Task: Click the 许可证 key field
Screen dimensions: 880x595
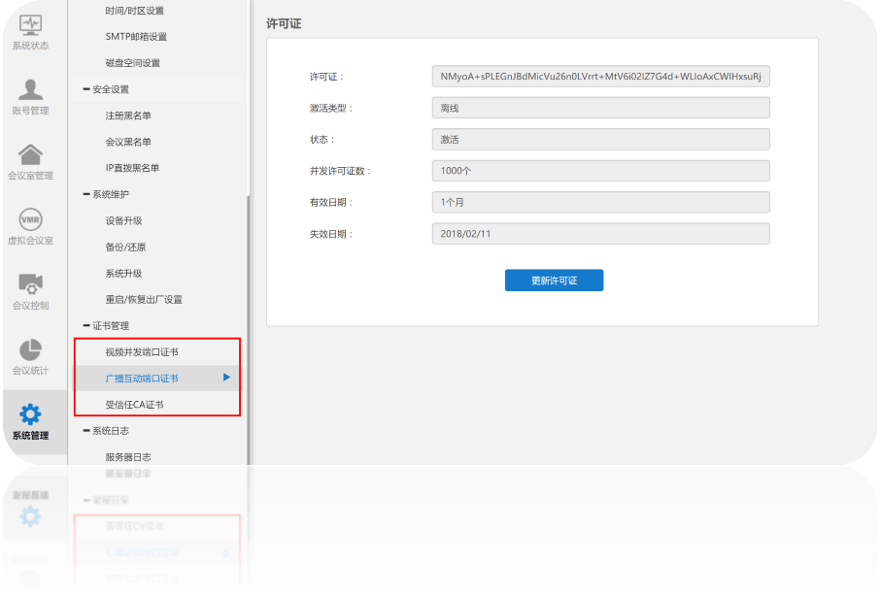Action: click(601, 77)
